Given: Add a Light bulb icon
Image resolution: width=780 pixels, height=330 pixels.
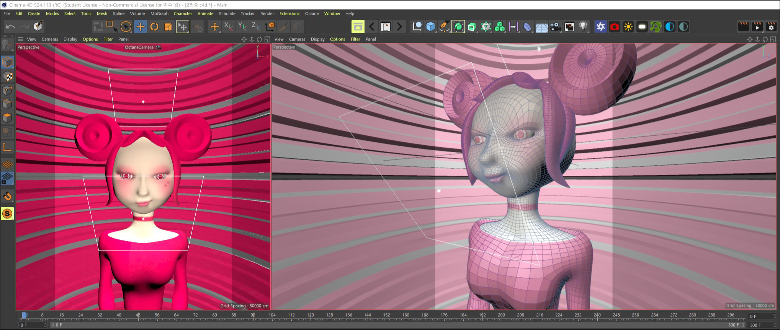Looking at the screenshot, I should (583, 26).
